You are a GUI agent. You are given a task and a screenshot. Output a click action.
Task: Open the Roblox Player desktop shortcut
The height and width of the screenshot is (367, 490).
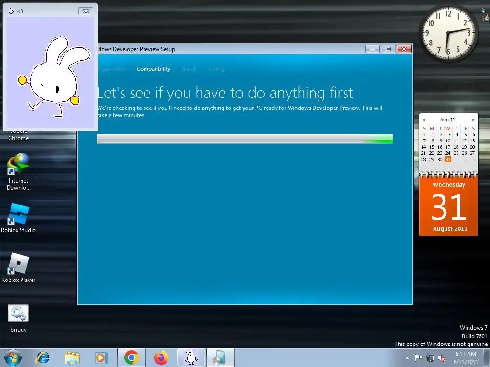[x=19, y=268]
